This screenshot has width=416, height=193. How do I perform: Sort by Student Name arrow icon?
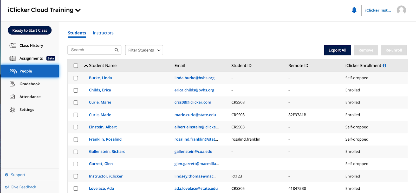tap(86, 66)
